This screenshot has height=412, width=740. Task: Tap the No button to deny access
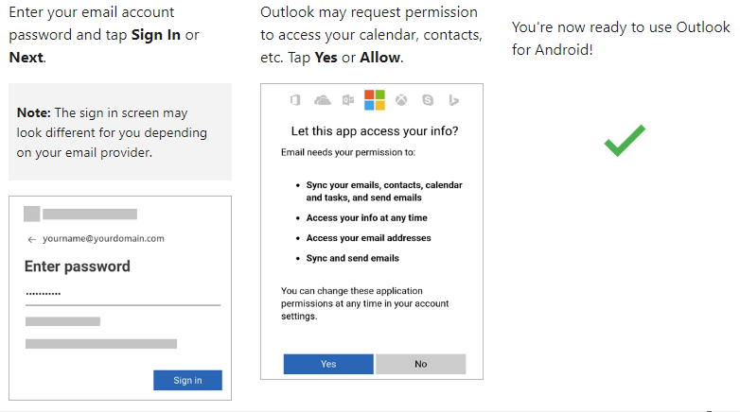click(421, 364)
